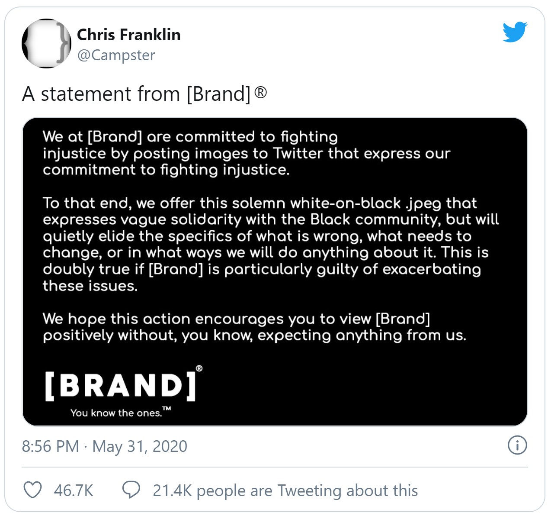
Task: Click the tweet text 'A statement from [Brand]'
Action: 136,94
